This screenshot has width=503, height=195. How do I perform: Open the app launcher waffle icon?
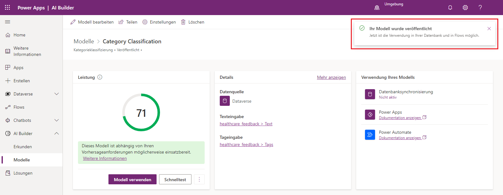tap(8, 8)
